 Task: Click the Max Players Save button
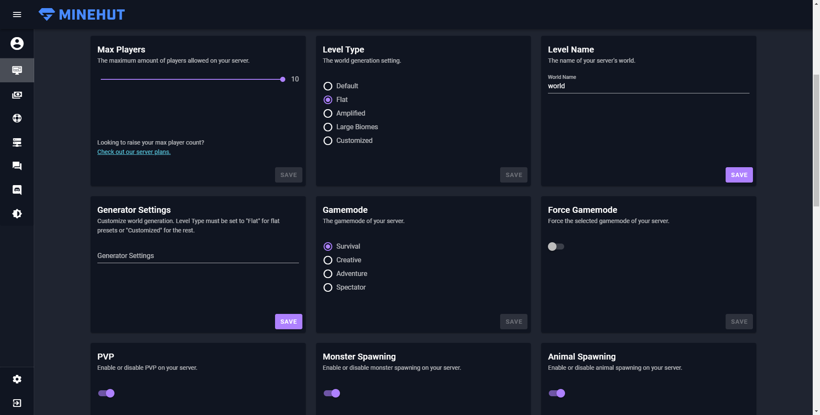(x=289, y=175)
